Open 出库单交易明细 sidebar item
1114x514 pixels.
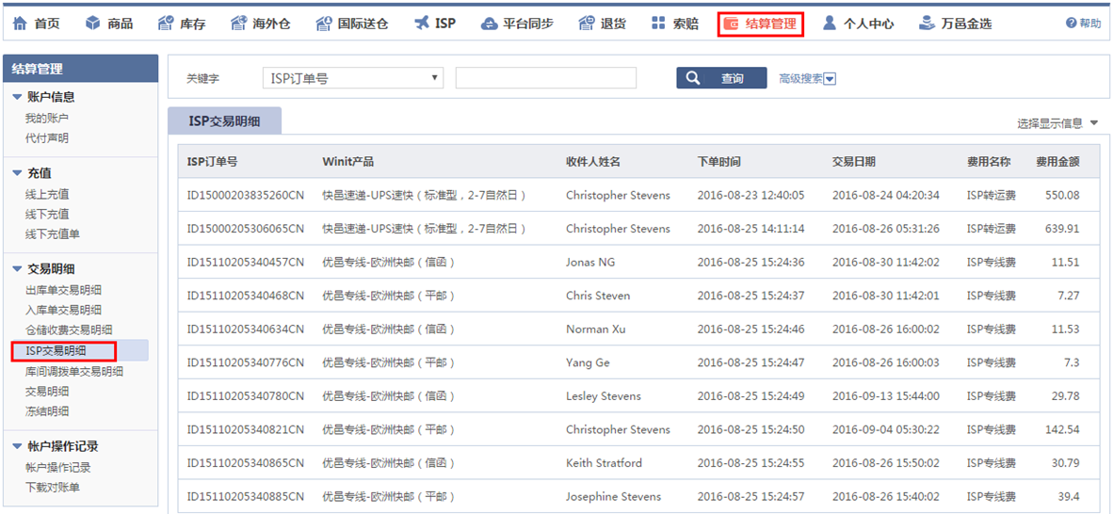[x=63, y=290]
